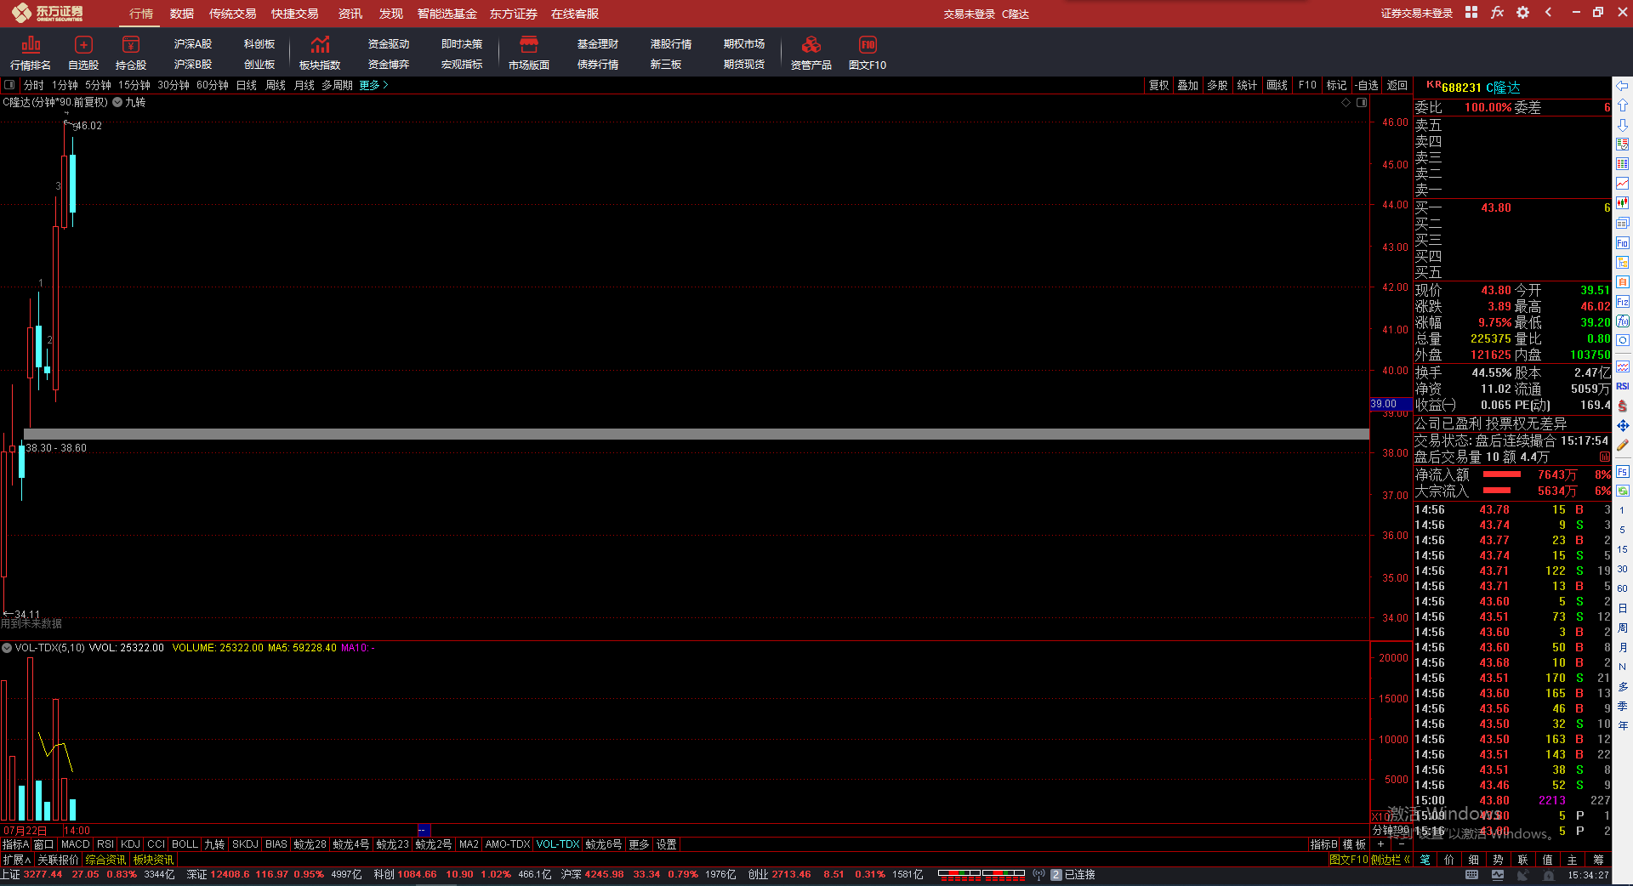Click the left arrow icon in right sidebar
Image resolution: width=1633 pixels, height=886 pixels.
(1623, 86)
